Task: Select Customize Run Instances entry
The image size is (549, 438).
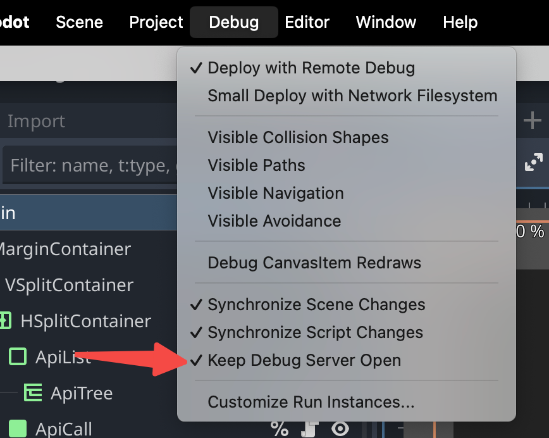Action: (311, 402)
